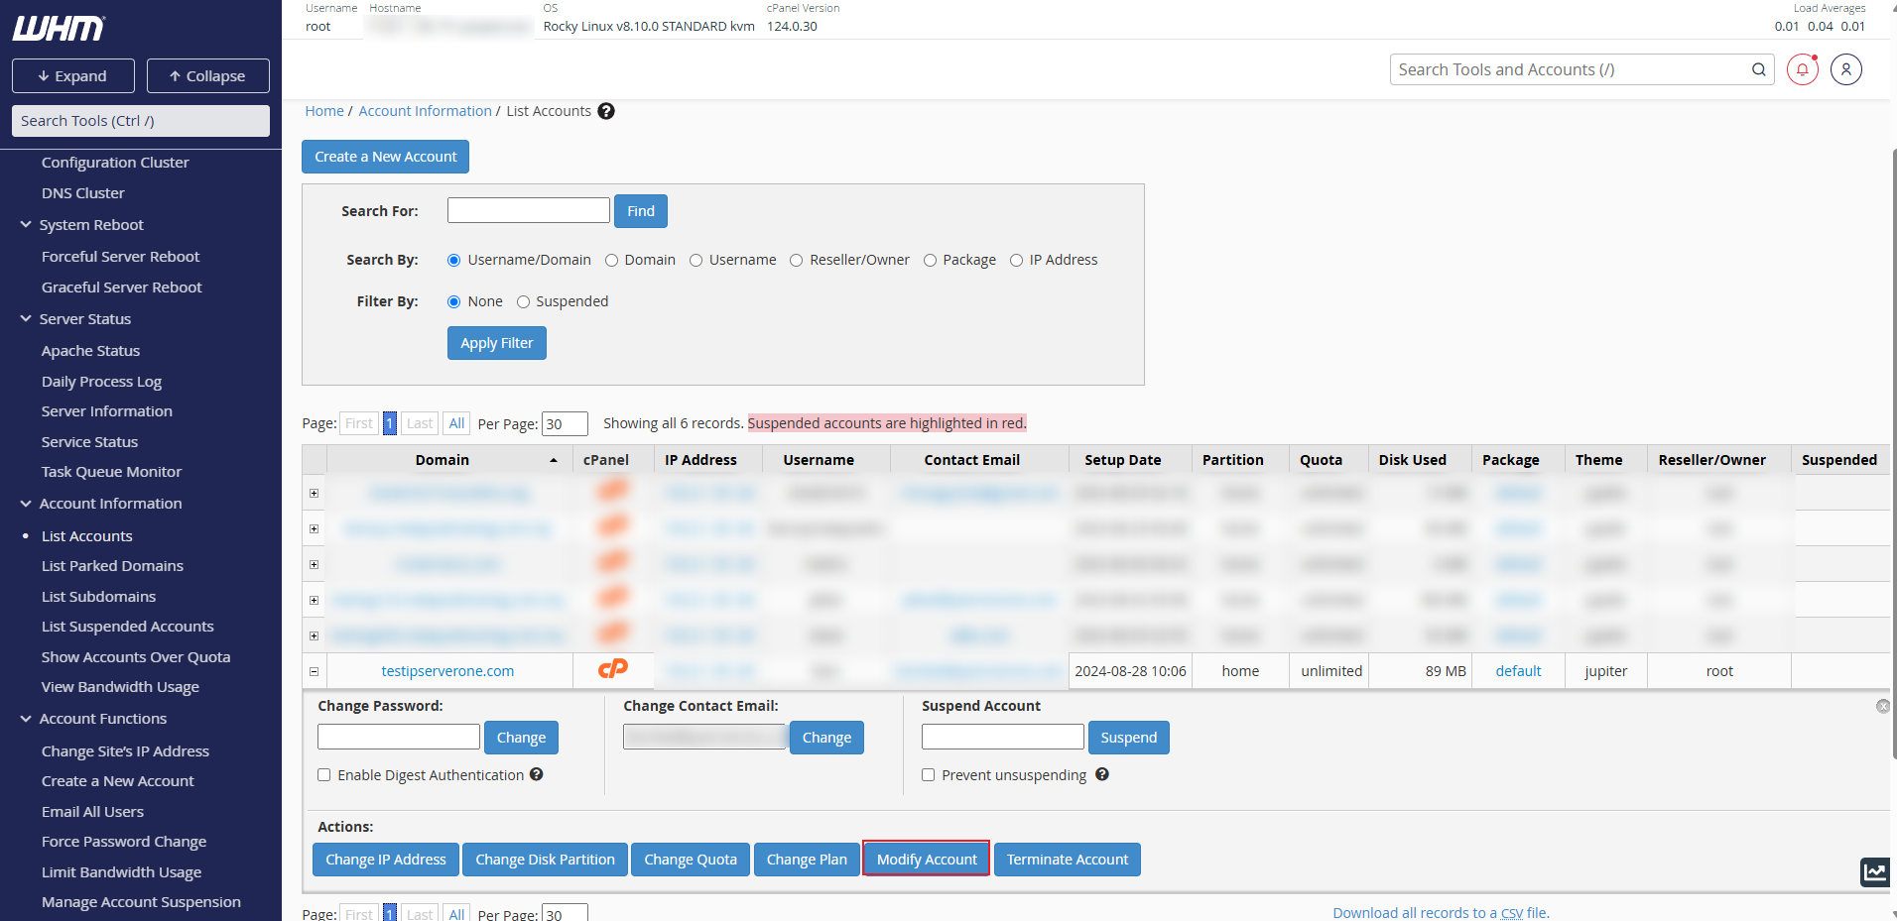Viewport: 1897px width, 921px height.
Task: Check Prevent unsuspending box
Action: point(928,774)
